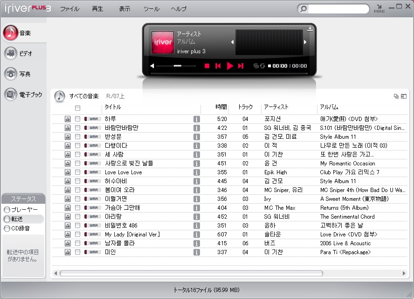Open info for 비밀번호 486 track
Image resolution: width=414 pixels, height=299 pixels.
[x=196, y=226]
